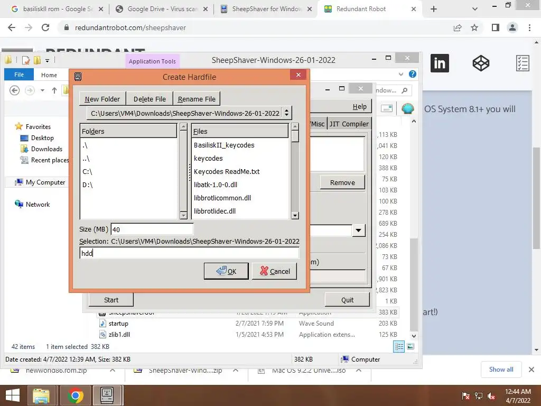The width and height of the screenshot is (541, 406).
Task: Switch Explorer to large icons view
Action: point(411,346)
